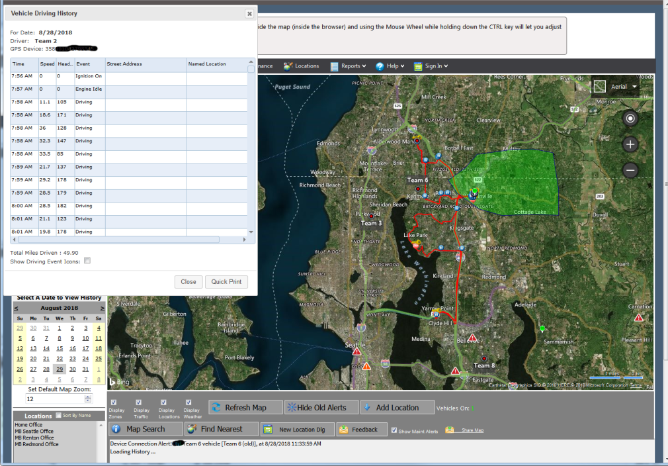Click the Refresh Map button
This screenshot has height=466, width=668.
[245, 408]
